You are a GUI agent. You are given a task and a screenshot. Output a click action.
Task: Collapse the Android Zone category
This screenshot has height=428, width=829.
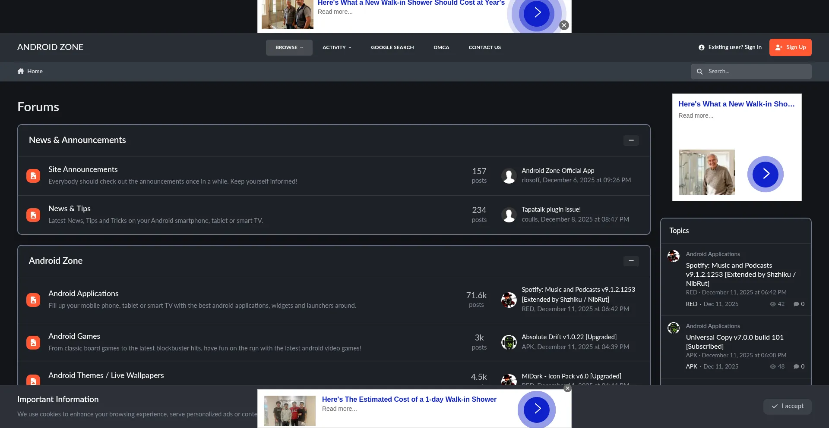coord(631,261)
